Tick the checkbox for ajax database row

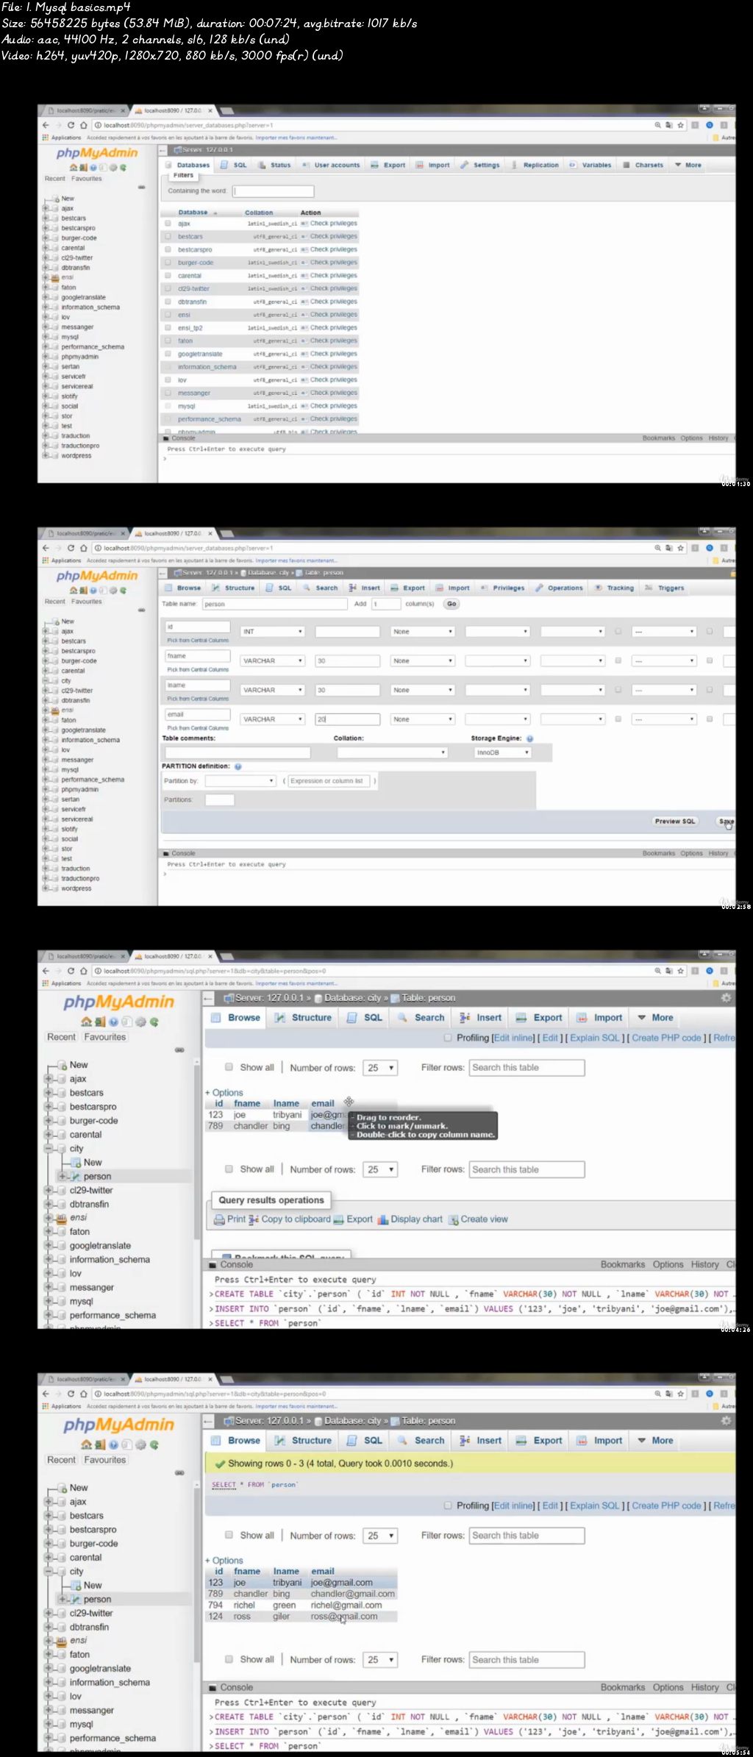tap(168, 223)
